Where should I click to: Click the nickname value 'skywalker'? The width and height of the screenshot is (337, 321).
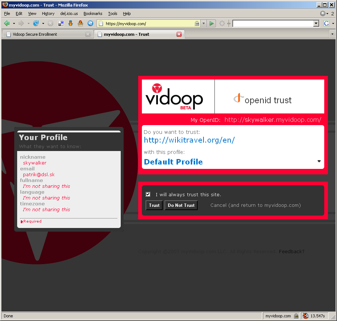(x=35, y=163)
